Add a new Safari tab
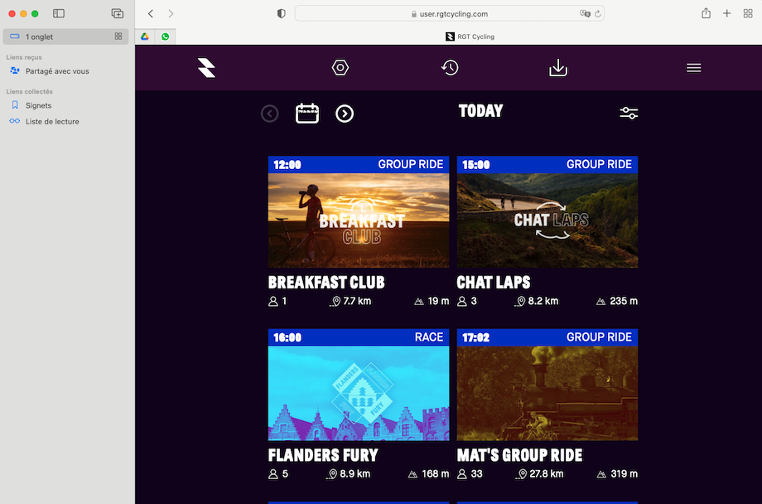Viewport: 762px width, 504px height. click(726, 13)
